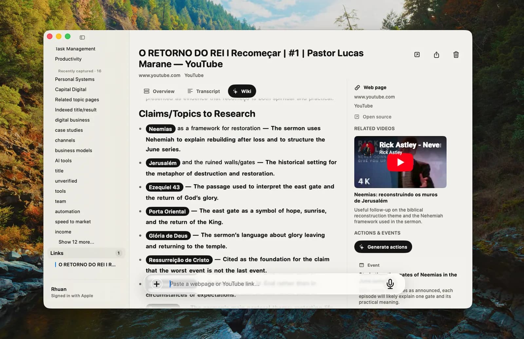Click the share icon in the header

437,55
